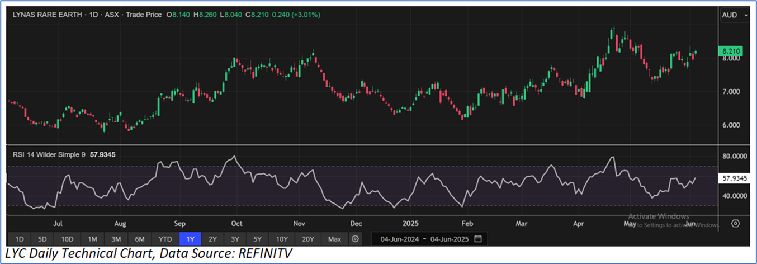757x264 pixels.
Task: Set chart range to 2Y
Action: pyautogui.click(x=212, y=239)
